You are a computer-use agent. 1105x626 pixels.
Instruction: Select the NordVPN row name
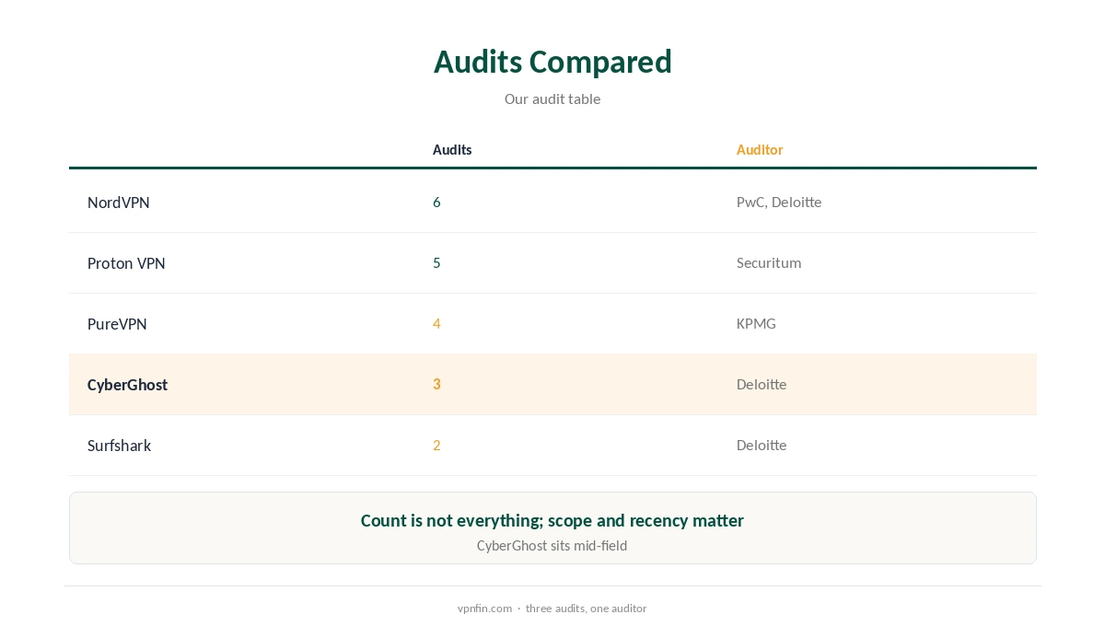click(x=119, y=203)
